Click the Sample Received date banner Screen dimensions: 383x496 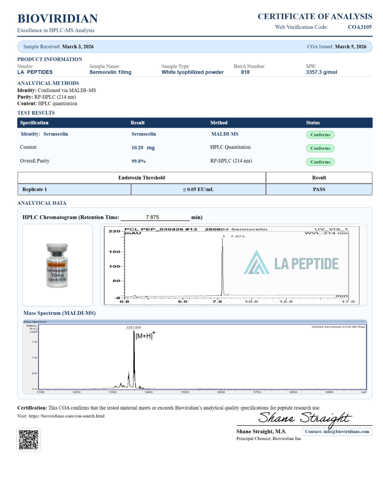195,47
